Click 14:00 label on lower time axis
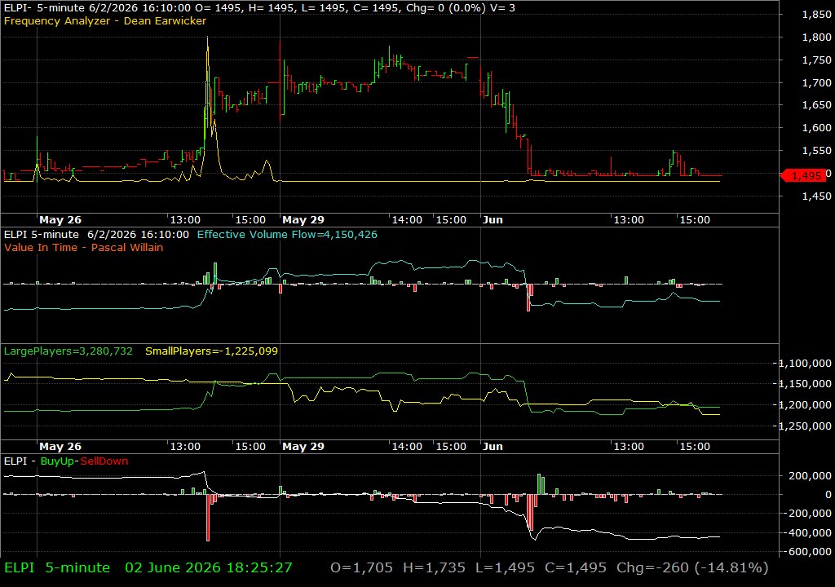Screen dimensions: 835x587 click(407, 447)
